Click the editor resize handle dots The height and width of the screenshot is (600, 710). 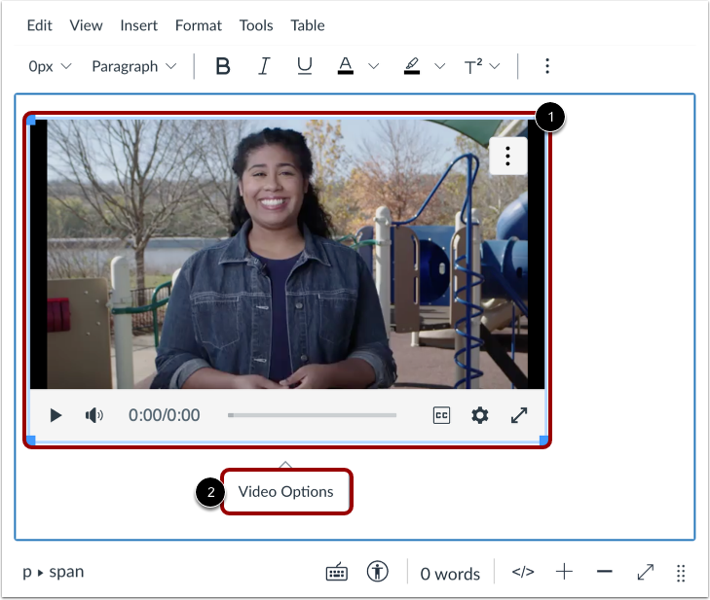click(x=681, y=573)
